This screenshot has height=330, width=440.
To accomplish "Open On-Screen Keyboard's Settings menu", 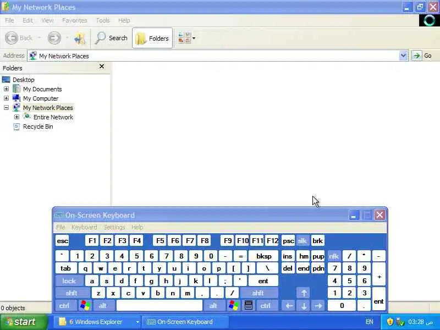I will (x=114, y=227).
